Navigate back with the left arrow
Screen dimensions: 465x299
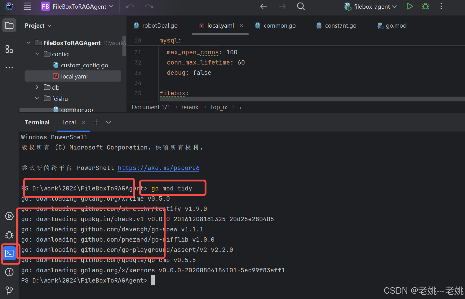click(263, 6)
